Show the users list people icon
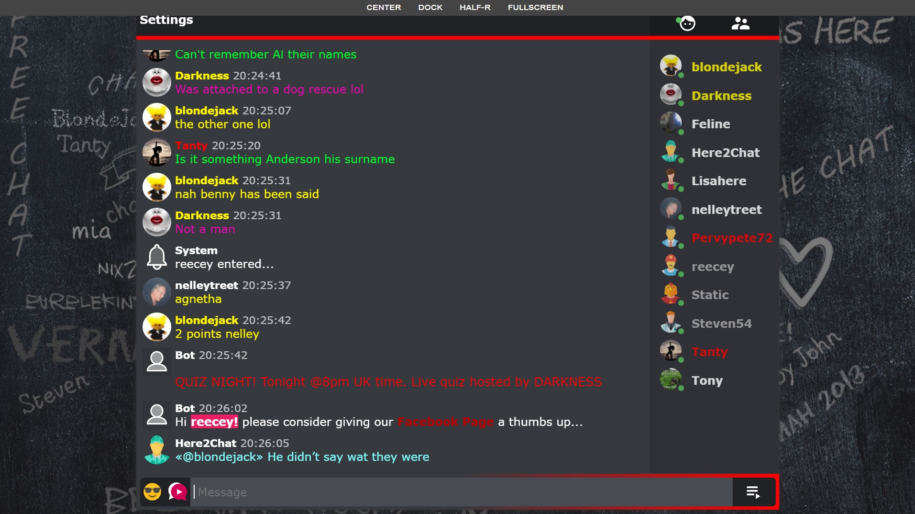The width and height of the screenshot is (915, 514). [740, 23]
